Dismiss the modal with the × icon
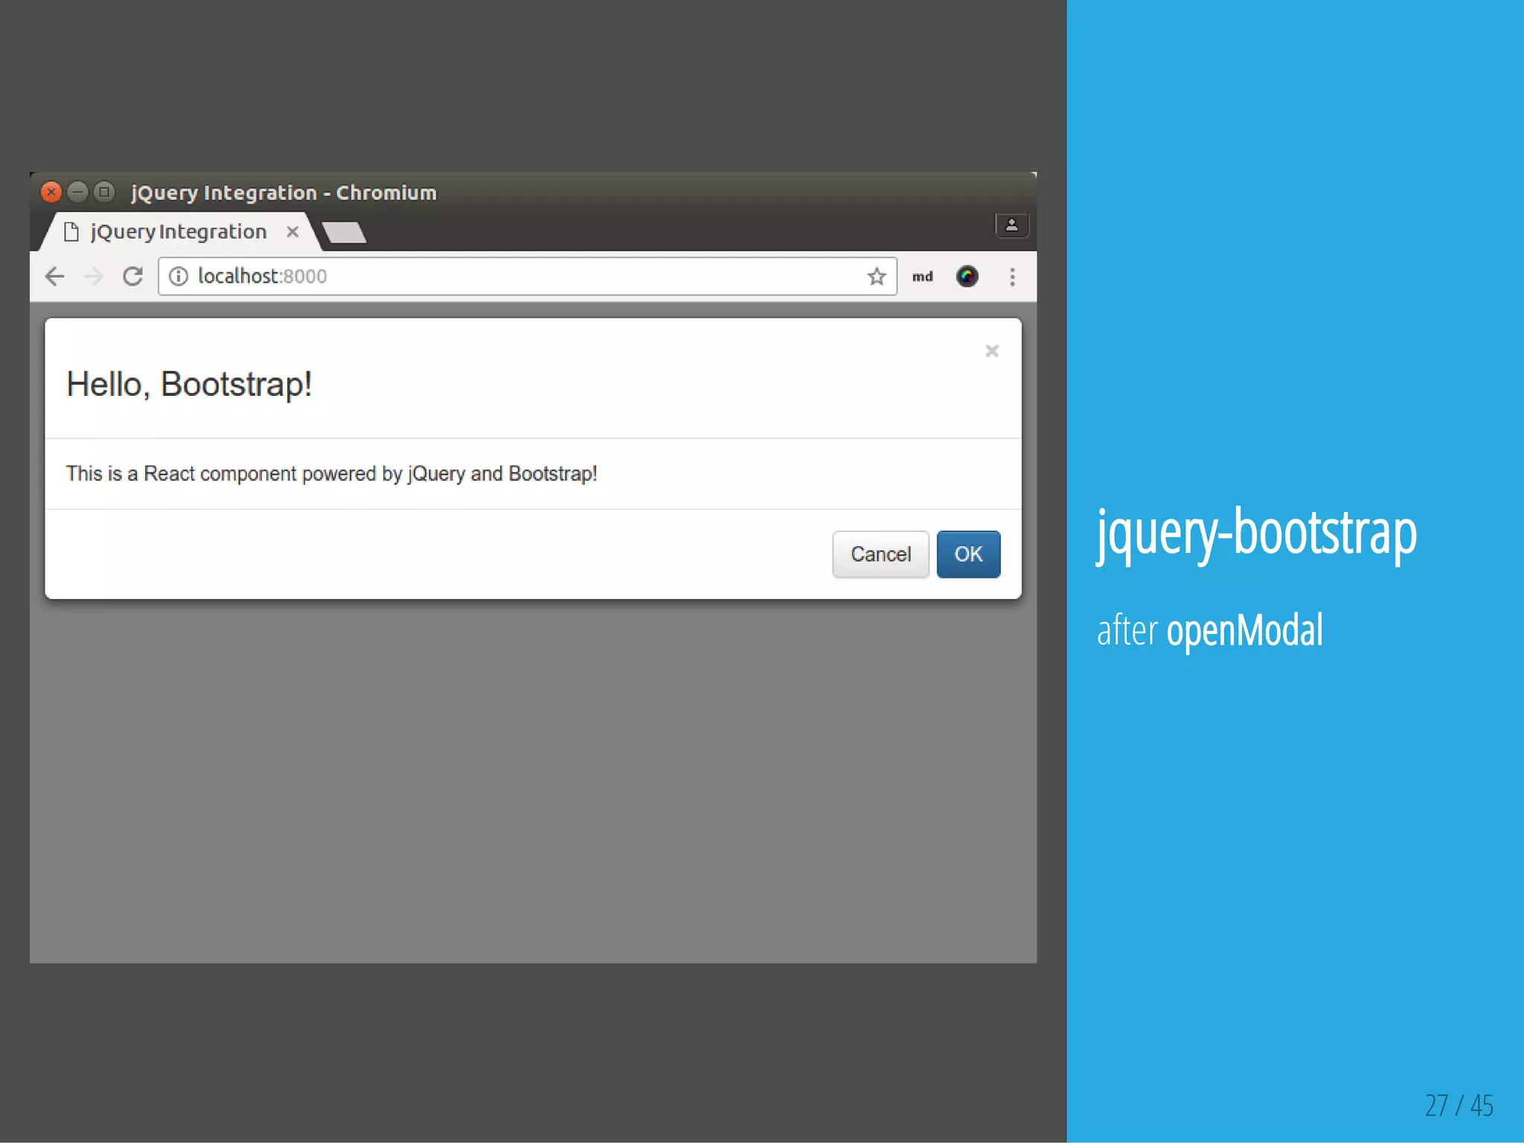Viewport: 1524px width, 1143px height. [x=992, y=351]
